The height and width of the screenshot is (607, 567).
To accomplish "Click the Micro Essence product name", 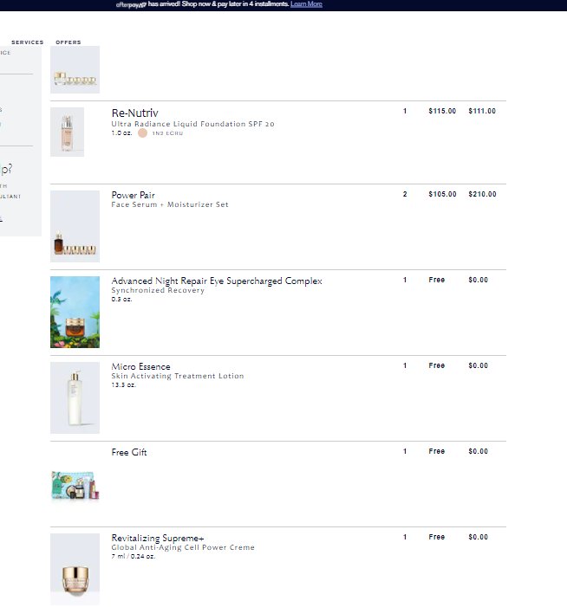I will (140, 366).
